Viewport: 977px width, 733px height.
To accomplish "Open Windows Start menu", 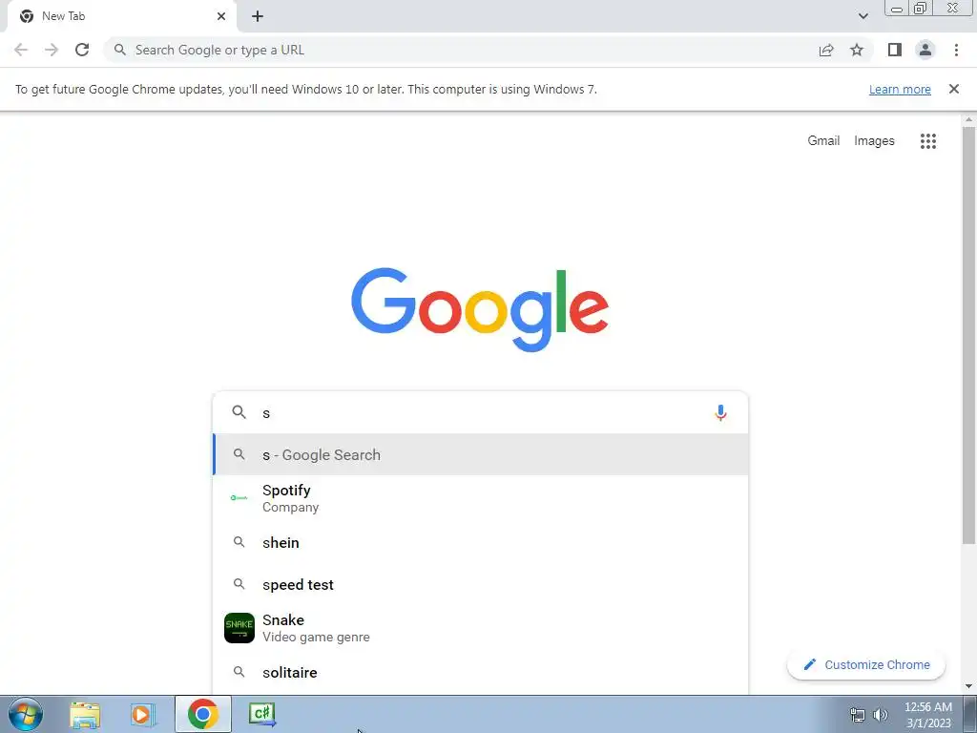I will coord(26,714).
